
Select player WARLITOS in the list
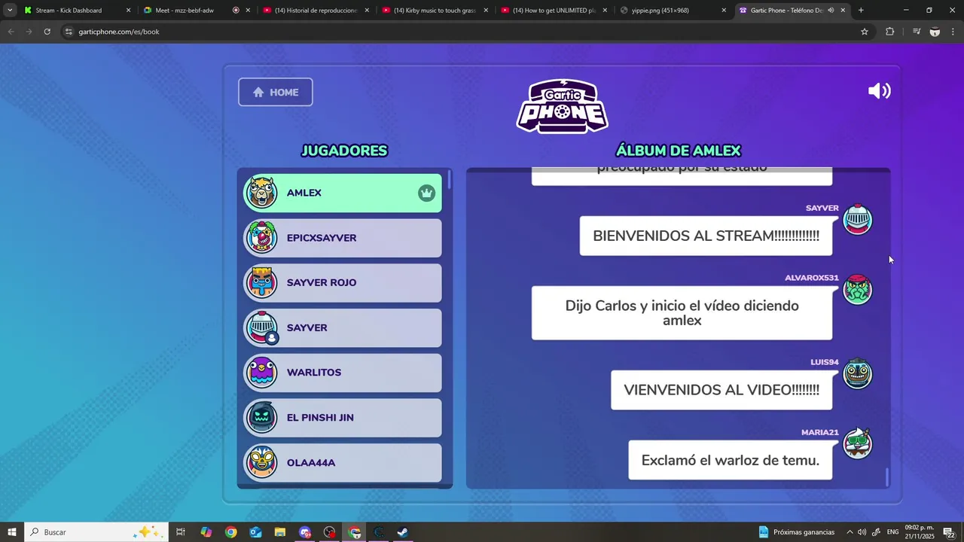(343, 373)
